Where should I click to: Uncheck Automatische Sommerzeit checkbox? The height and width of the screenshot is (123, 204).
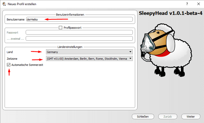coord(9,65)
